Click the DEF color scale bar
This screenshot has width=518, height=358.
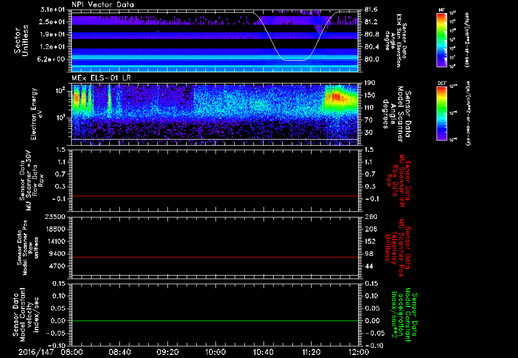tap(442, 113)
